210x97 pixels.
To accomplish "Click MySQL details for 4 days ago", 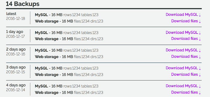I will (x=67, y=86).
